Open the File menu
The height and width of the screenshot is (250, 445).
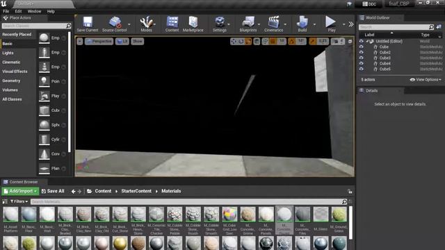point(6,11)
